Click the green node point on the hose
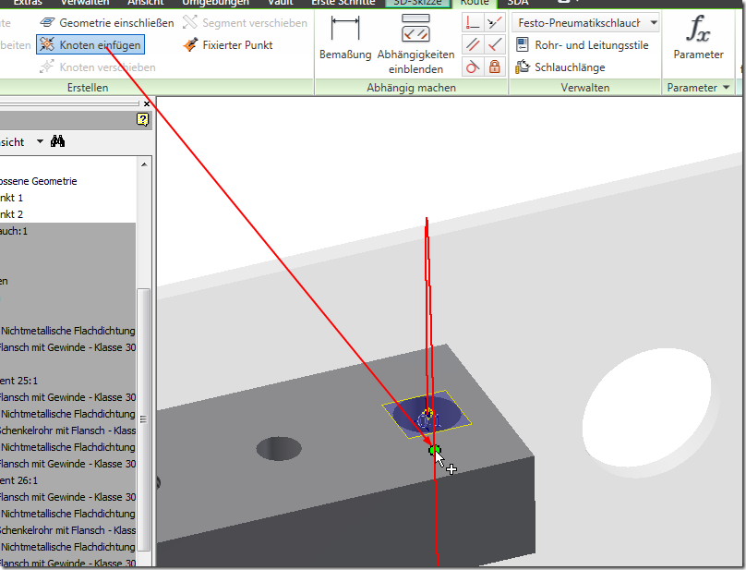Image resolution: width=746 pixels, height=570 pixels. pyautogui.click(x=434, y=450)
